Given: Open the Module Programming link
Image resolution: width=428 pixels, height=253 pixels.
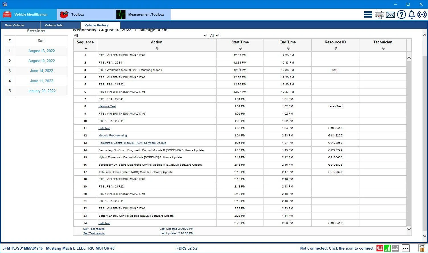Looking at the screenshot, I should pyautogui.click(x=113, y=136).
